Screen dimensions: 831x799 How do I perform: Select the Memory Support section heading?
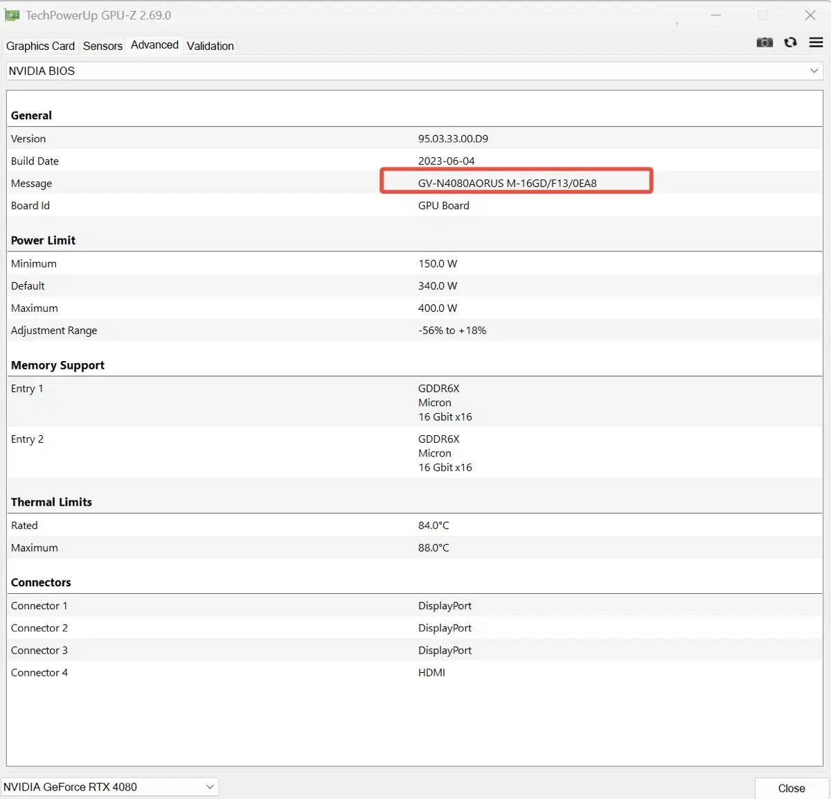(57, 365)
